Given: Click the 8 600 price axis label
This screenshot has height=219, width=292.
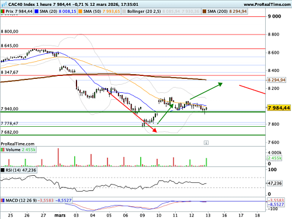Looking at the screenshot, I should tap(273, 53).
